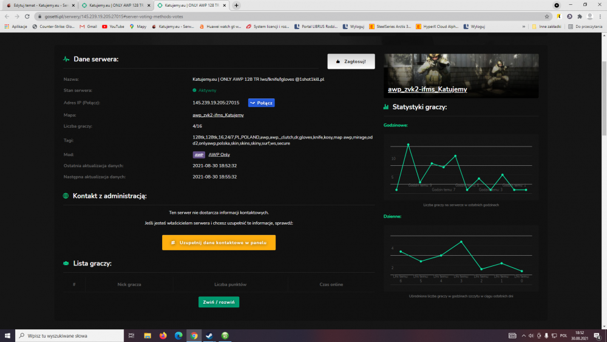Click the highest peak point on Dzienne chart
Image resolution: width=607 pixels, height=342 pixels.
(x=461, y=242)
